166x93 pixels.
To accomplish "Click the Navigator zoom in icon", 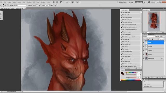I will click(x=163, y=33).
